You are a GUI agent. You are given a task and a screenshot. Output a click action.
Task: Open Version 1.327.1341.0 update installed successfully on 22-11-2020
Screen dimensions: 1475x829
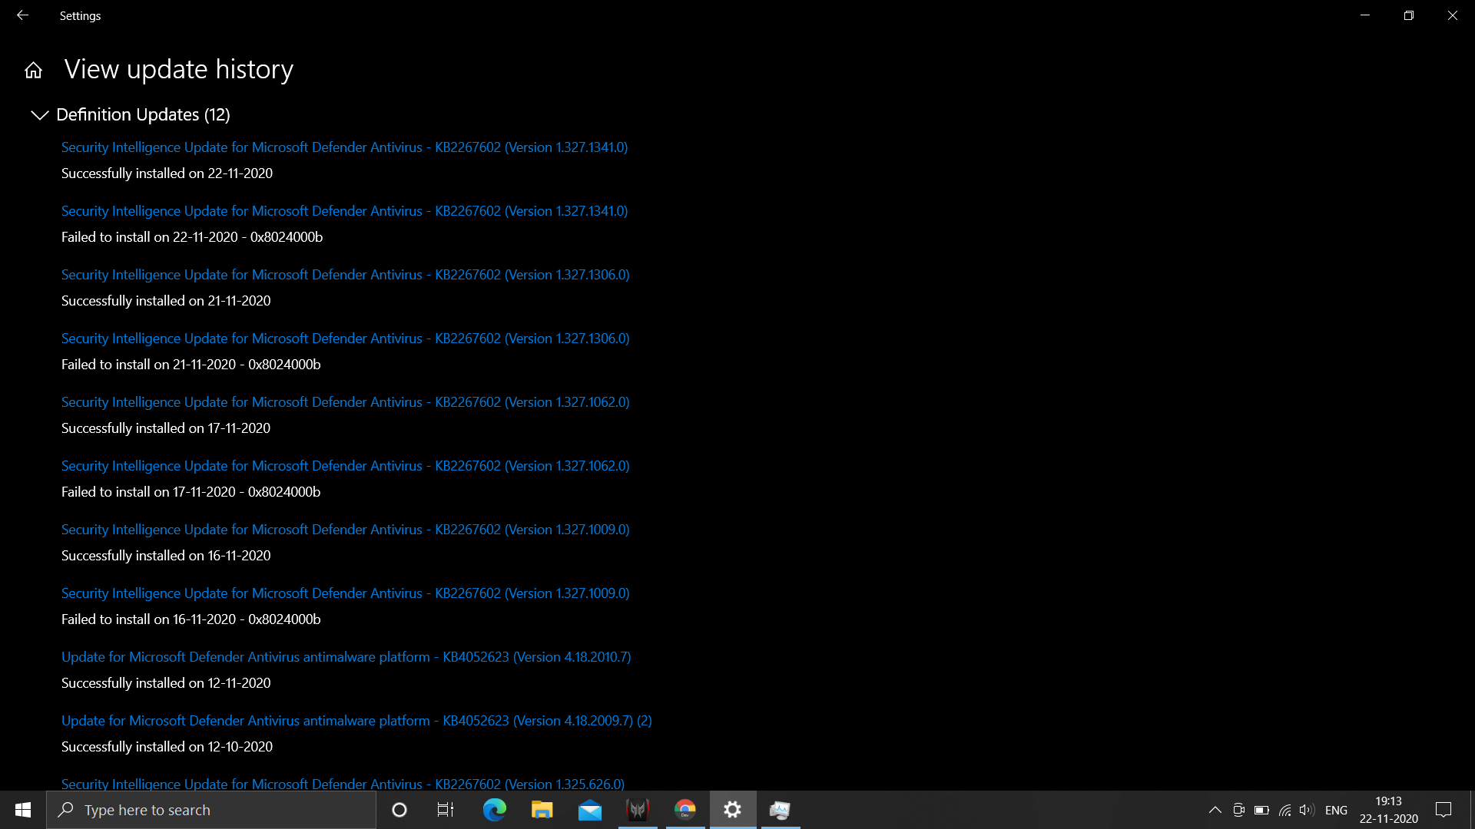[344, 147]
